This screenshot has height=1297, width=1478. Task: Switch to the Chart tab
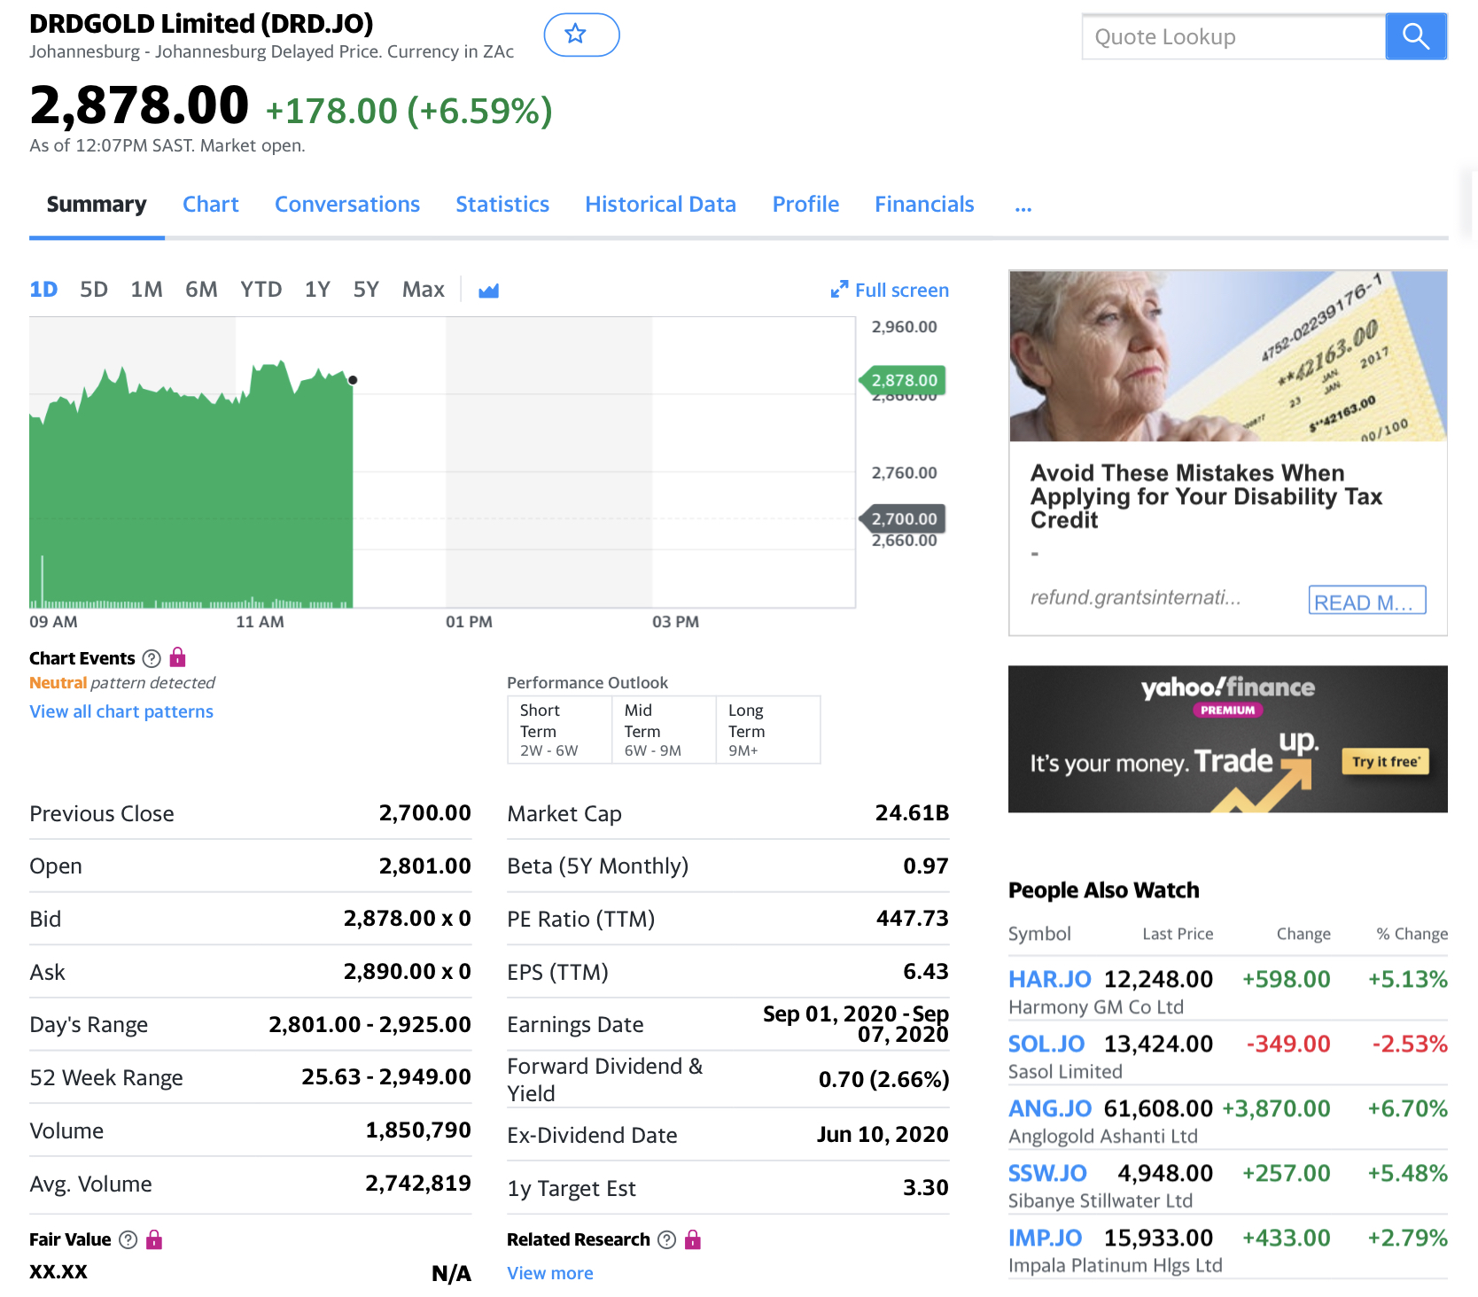tap(211, 205)
